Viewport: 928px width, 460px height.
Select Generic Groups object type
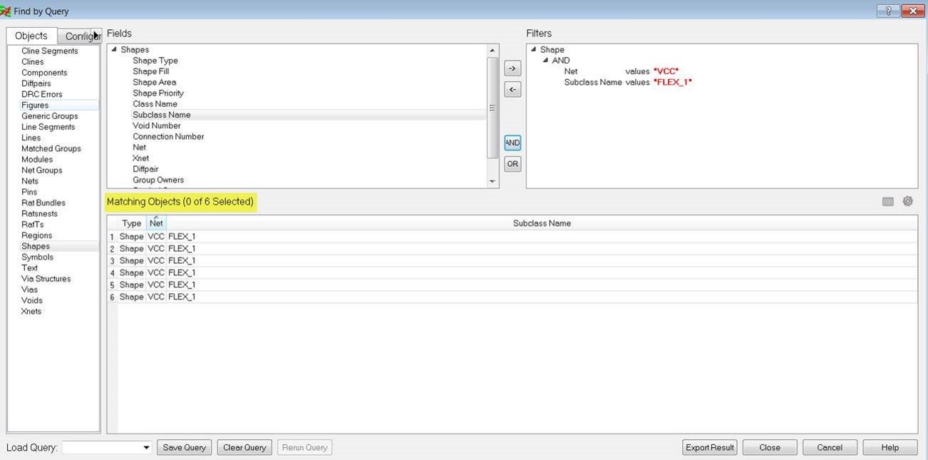pyautogui.click(x=50, y=116)
